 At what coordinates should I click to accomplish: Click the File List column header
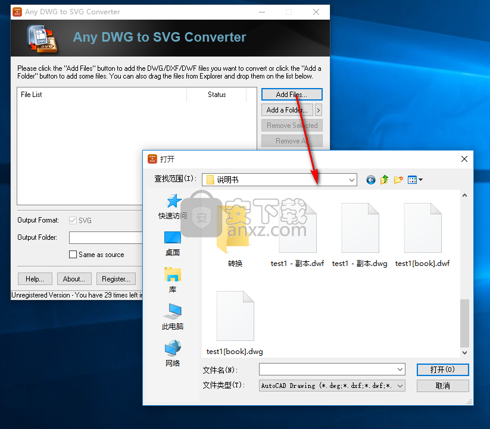(102, 95)
